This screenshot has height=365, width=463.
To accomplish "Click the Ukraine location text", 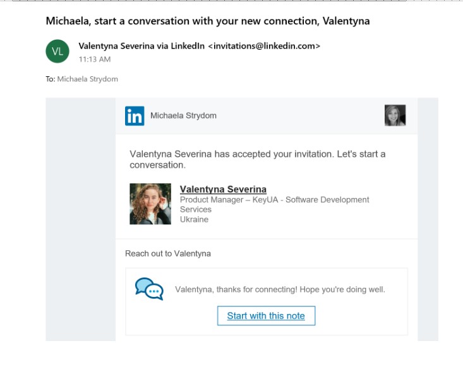I will [x=194, y=219].
